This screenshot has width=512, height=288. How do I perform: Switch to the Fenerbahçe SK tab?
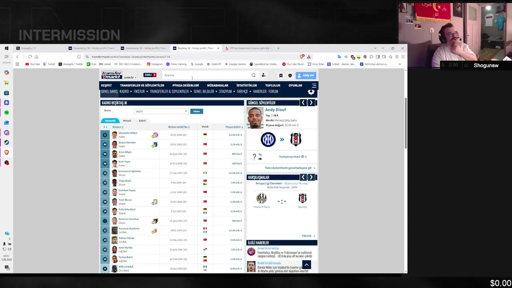click(92, 48)
